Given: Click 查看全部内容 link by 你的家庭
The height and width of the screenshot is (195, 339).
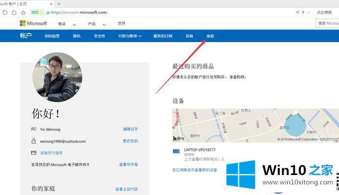Looking at the screenshot, I should pyautogui.click(x=127, y=189).
